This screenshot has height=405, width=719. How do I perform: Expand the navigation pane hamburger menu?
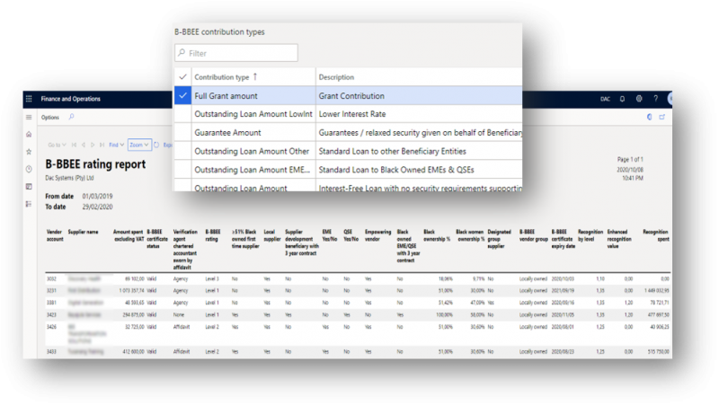30,117
